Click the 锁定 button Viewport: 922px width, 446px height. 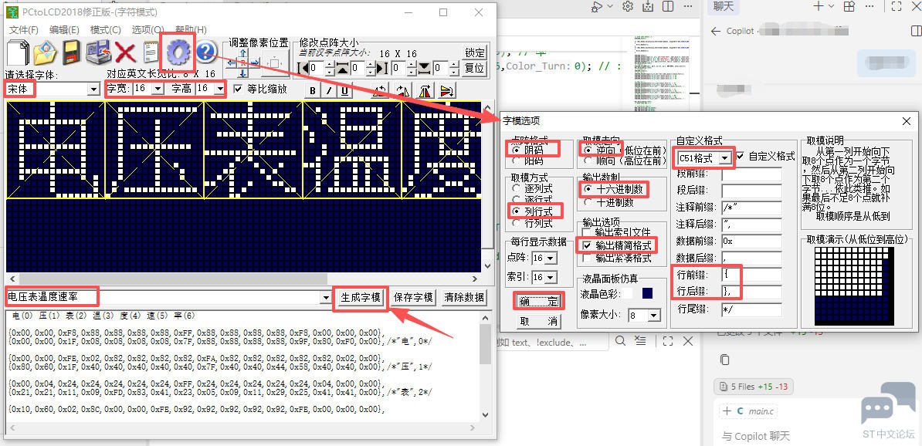475,53
